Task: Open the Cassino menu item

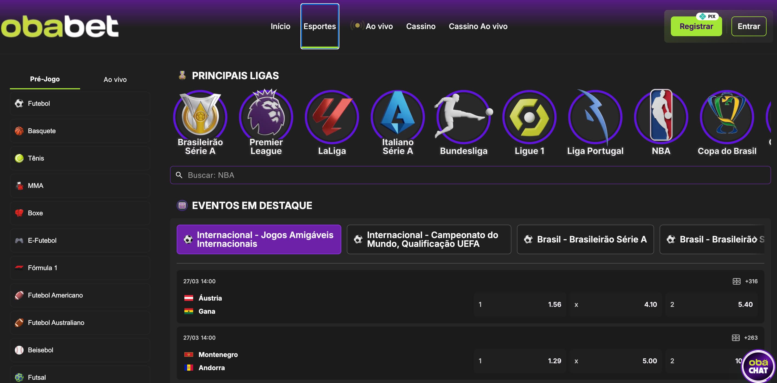Action: click(421, 26)
